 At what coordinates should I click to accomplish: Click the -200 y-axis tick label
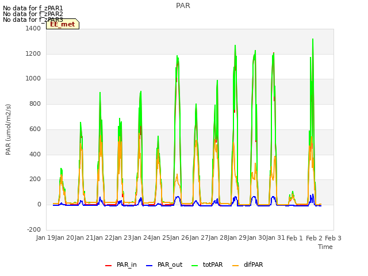coord(34,229)
